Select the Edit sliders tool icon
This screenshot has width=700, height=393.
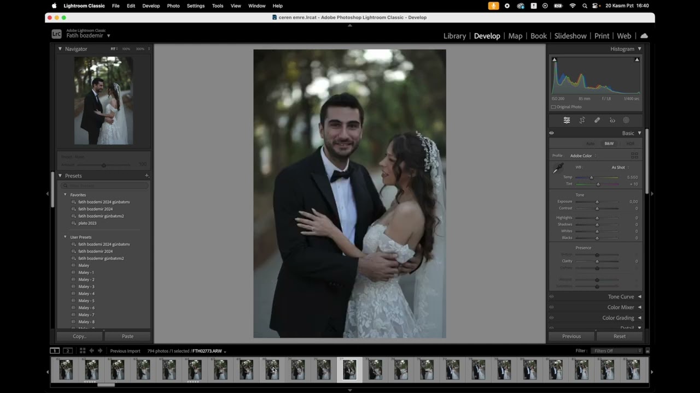pos(567,120)
